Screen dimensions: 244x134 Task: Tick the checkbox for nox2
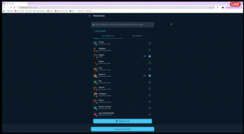click(150, 69)
